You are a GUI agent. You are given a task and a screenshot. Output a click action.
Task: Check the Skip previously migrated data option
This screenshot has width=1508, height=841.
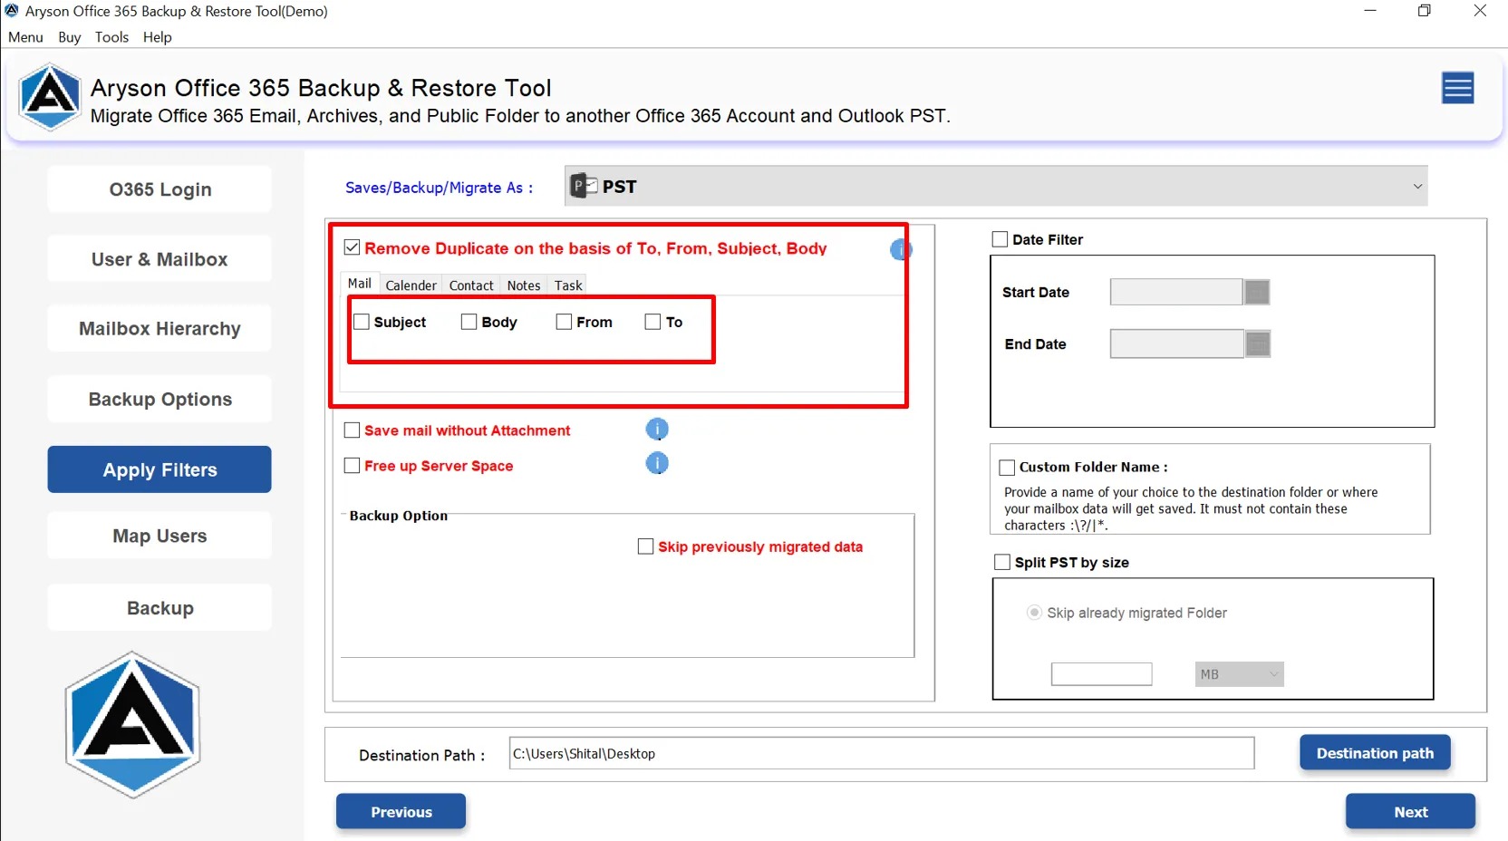tap(644, 546)
